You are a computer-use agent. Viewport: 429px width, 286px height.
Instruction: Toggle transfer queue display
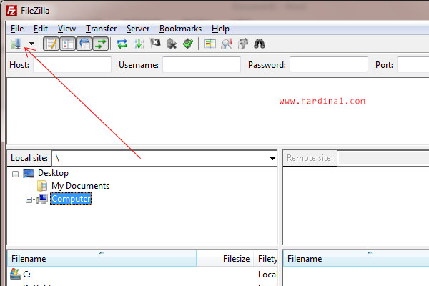click(100, 44)
